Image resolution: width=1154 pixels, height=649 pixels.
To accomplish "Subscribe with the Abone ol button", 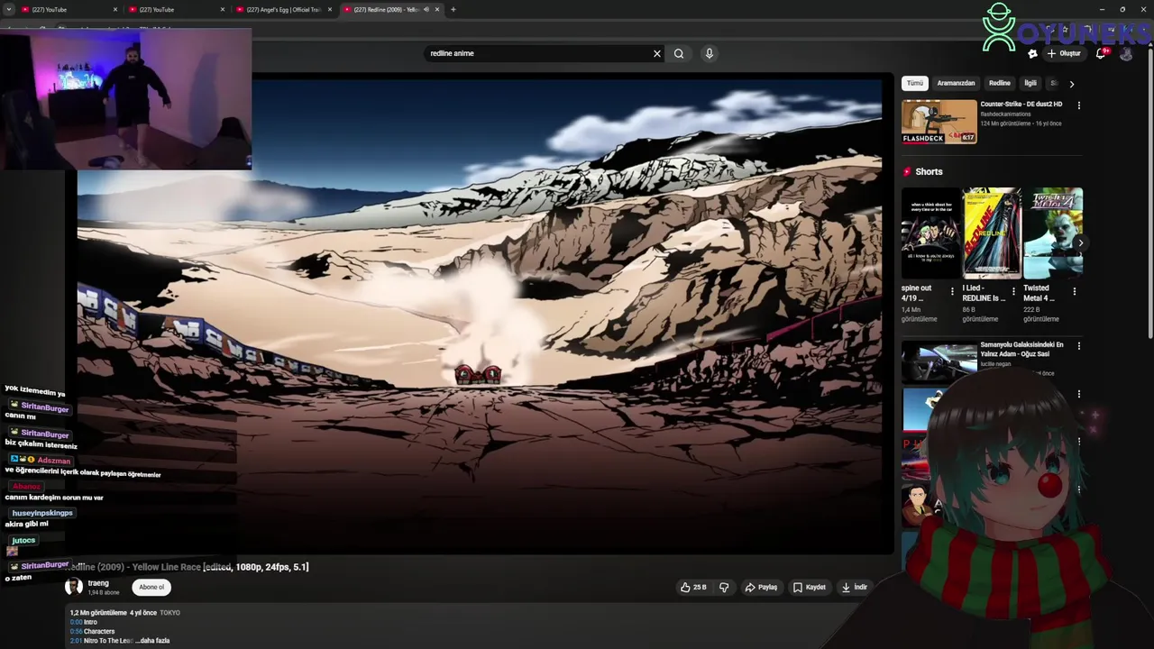I will point(151,587).
